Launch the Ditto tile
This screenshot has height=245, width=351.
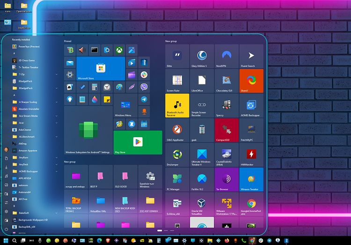[x=177, y=56]
